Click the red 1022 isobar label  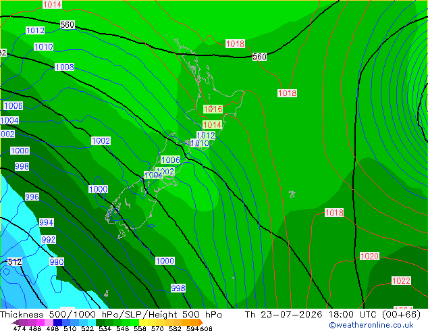[x=401, y=280]
